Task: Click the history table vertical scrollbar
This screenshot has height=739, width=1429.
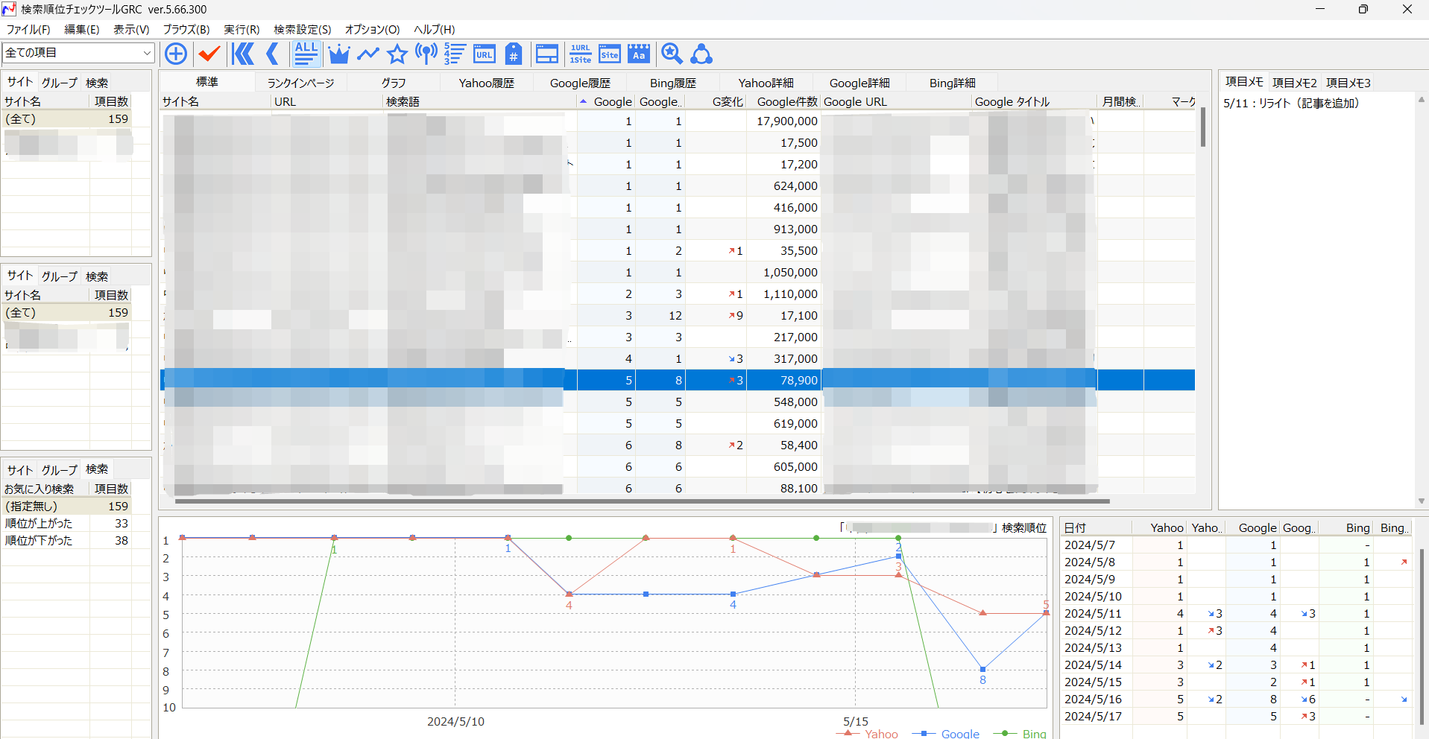Action: click(x=1422, y=637)
